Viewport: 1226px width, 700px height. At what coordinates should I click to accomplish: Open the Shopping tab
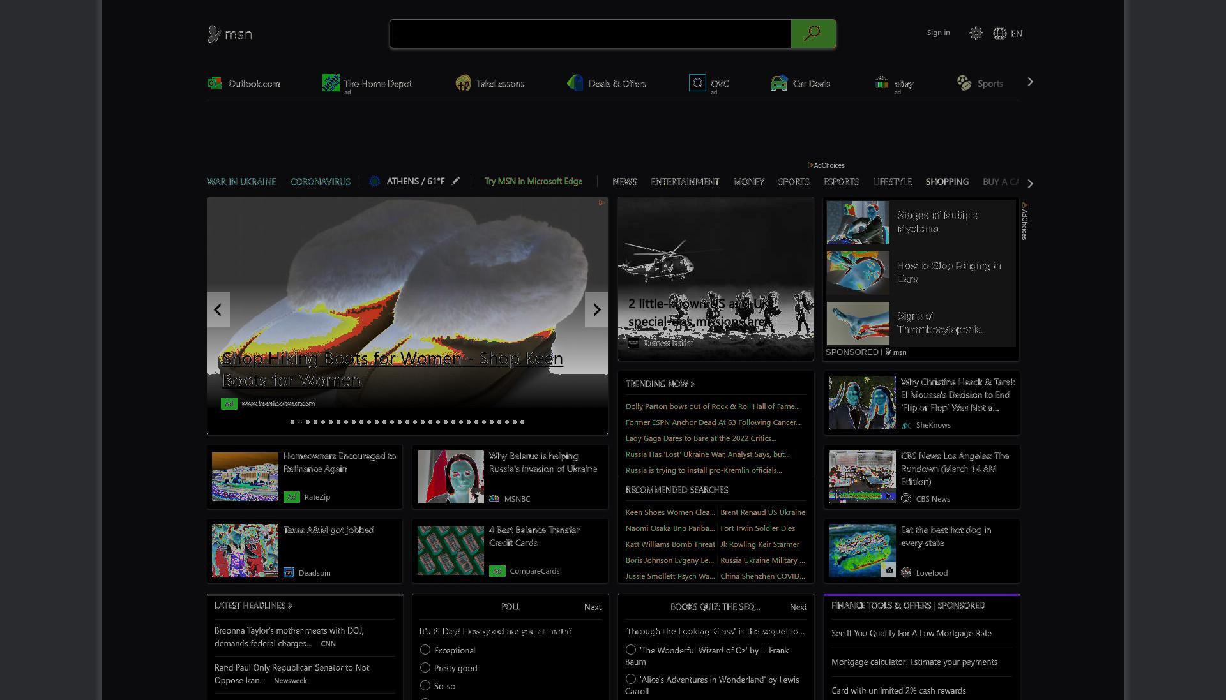point(947,181)
